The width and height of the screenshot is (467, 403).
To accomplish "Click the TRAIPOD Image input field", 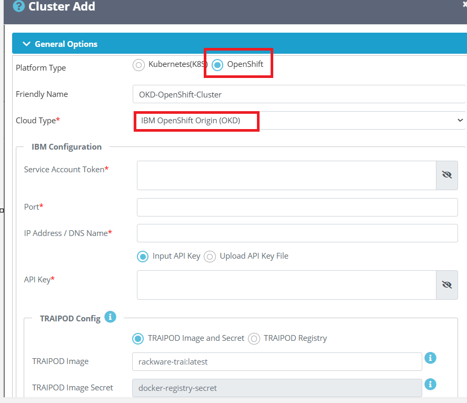I will click(x=277, y=362).
